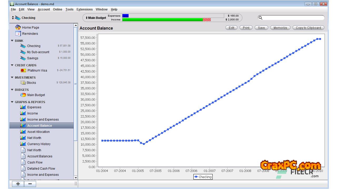Viewport: 337px width, 189px height.
Task: Collapse the CREDIT CARDS section
Action: [12, 65]
